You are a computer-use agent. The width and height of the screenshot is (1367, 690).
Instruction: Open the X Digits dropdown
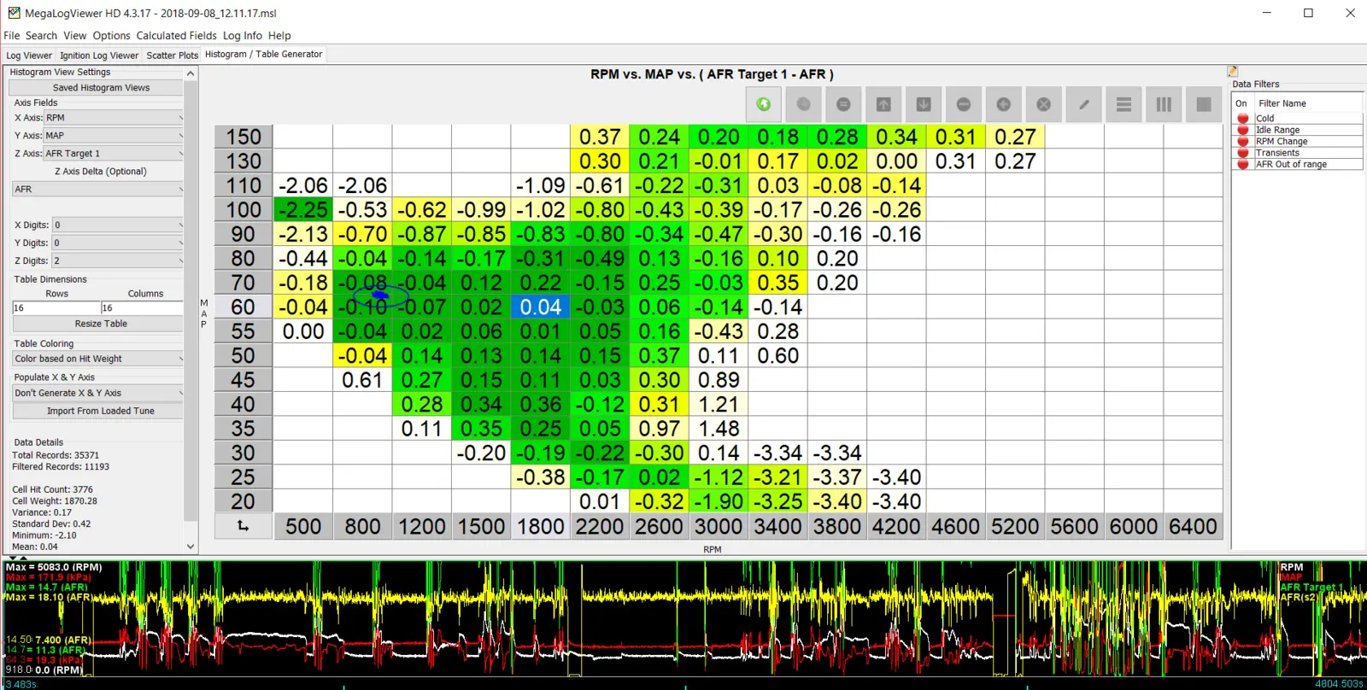(118, 225)
